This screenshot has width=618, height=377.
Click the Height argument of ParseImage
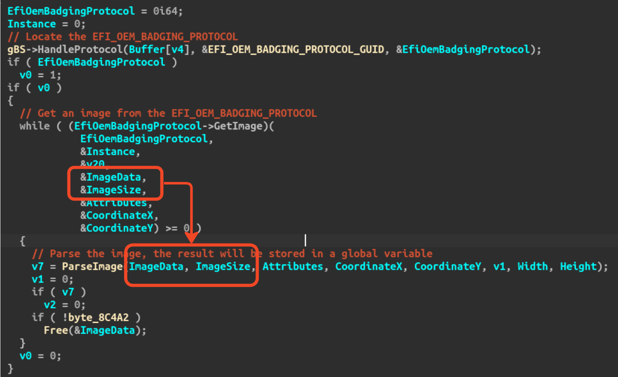click(578, 266)
